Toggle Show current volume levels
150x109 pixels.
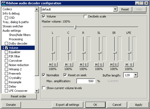[x=44, y=88]
